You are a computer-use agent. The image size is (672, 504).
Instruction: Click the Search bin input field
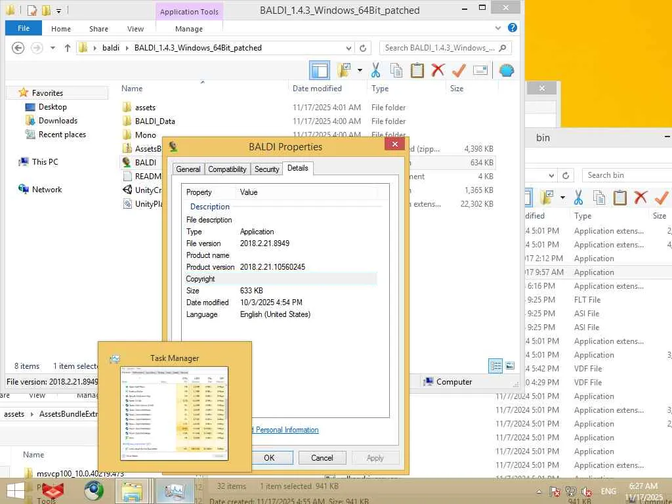[627, 175]
